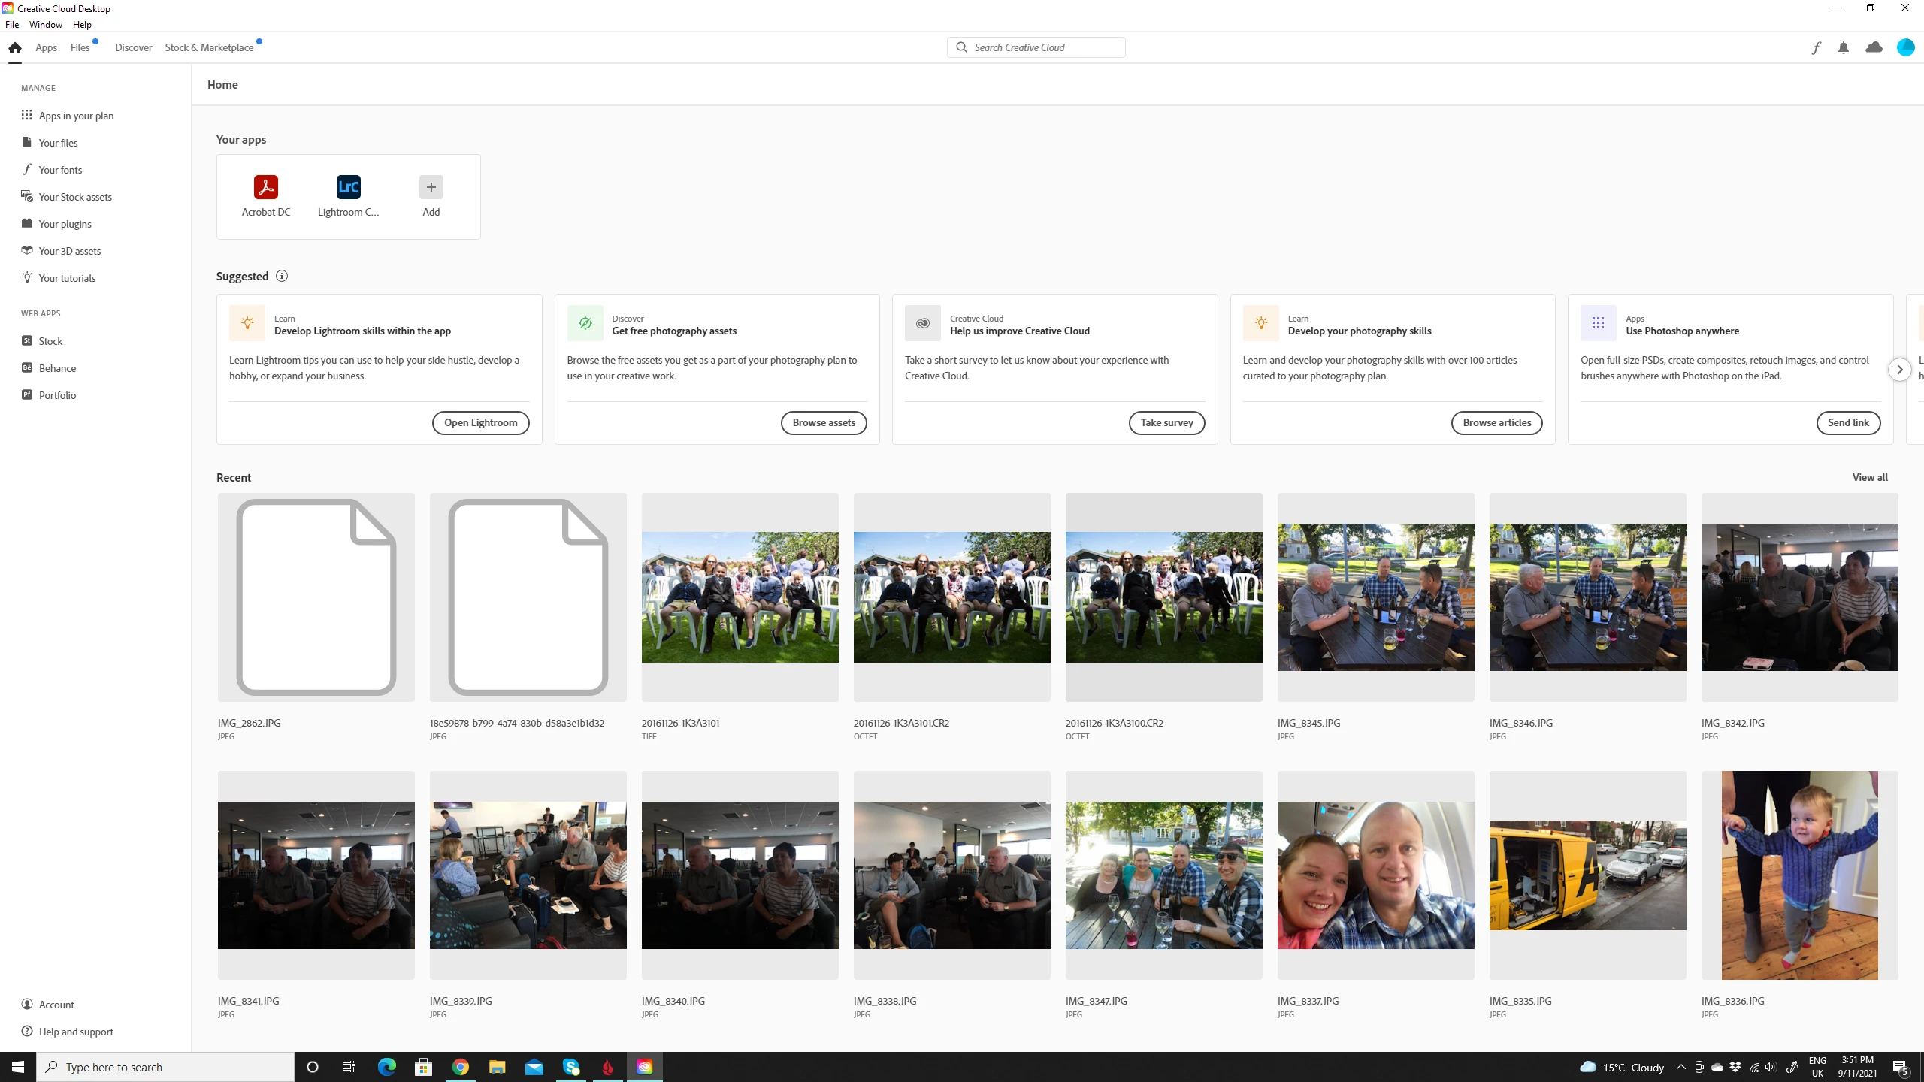Go to Home via house icon
Screen dimensions: 1924x1082
[x=15, y=47]
